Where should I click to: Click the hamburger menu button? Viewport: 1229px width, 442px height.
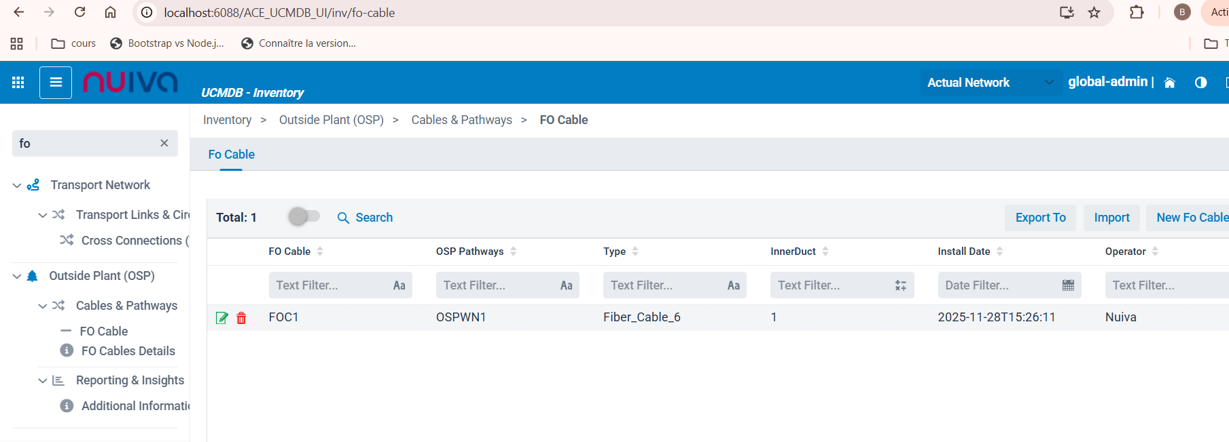(56, 83)
